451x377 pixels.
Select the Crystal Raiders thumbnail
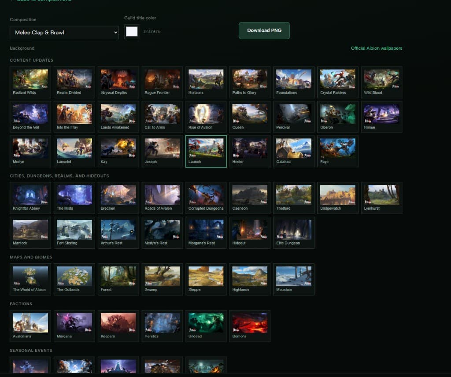point(338,82)
